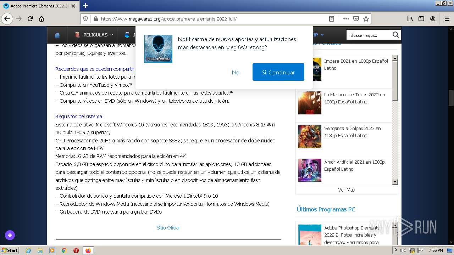Image resolution: width=454 pixels, height=255 pixels.
Task: Switch to Firefox taskbar button
Action: click(88, 250)
